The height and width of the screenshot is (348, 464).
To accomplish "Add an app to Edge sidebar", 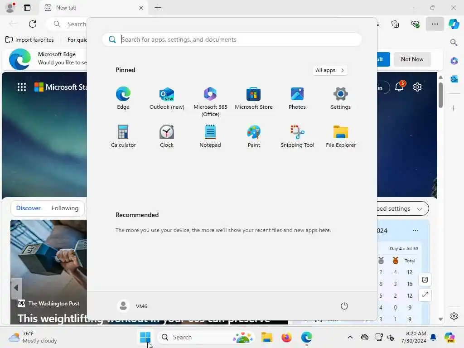I will point(454,108).
